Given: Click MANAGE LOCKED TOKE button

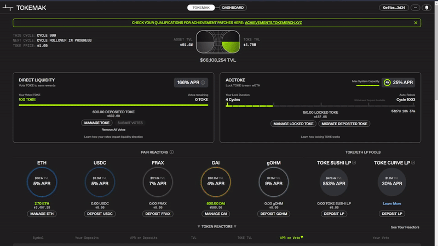Looking at the screenshot, I should tap(293, 124).
